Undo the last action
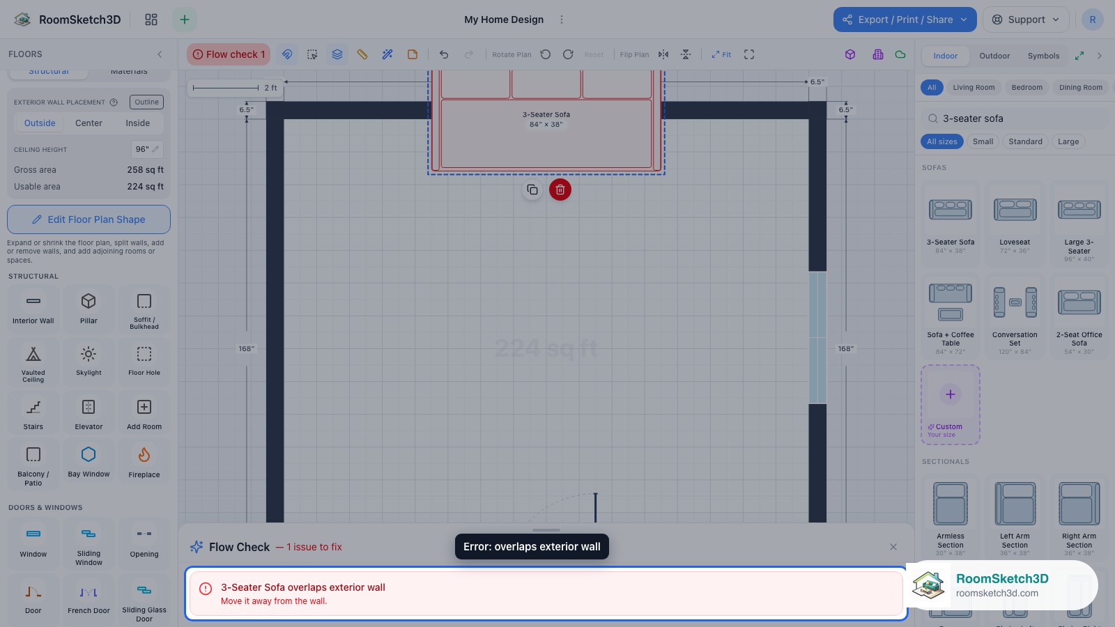 tap(444, 54)
